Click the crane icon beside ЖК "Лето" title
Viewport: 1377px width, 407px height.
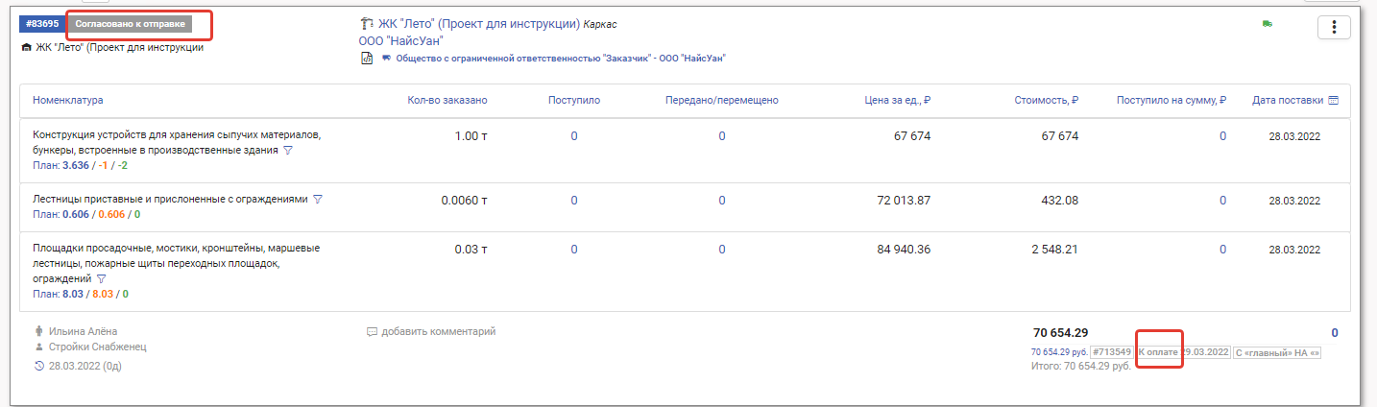pos(366,23)
